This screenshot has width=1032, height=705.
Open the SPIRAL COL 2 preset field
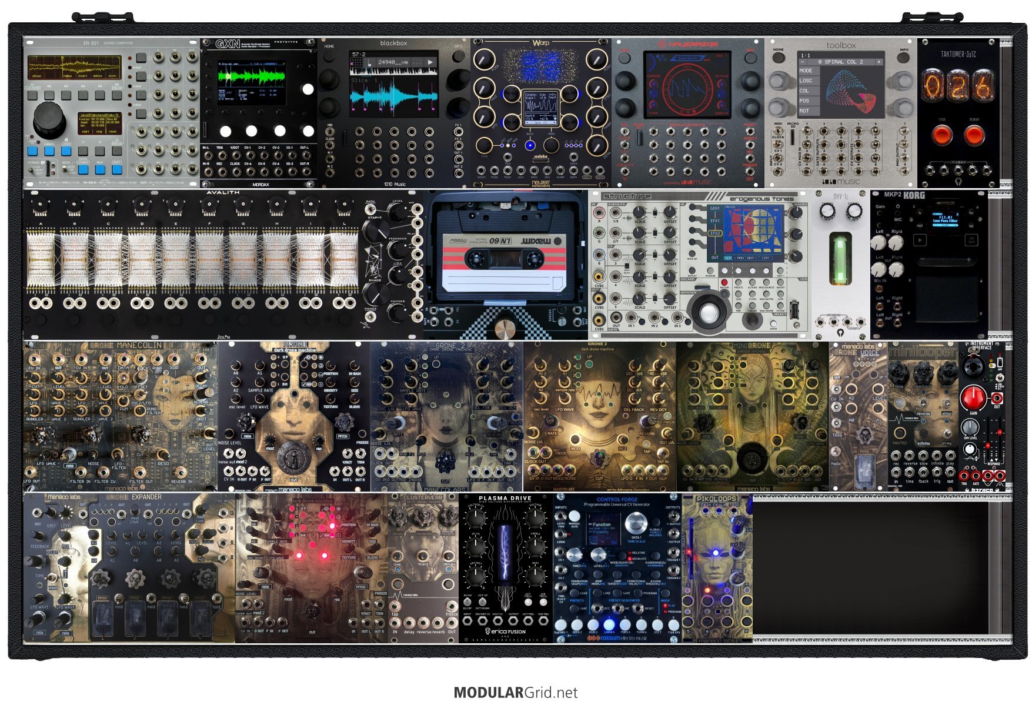click(x=841, y=62)
